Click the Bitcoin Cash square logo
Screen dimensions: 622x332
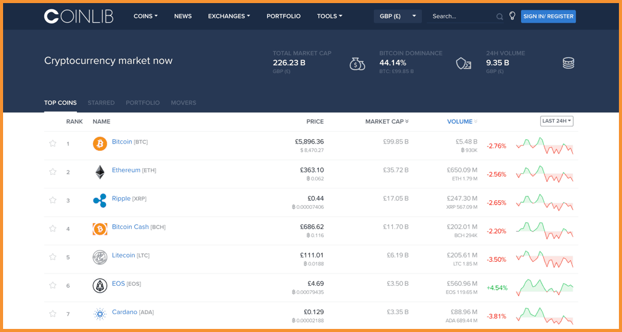(x=100, y=229)
